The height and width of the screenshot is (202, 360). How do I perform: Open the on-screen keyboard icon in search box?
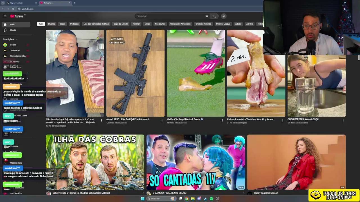tap(207, 16)
